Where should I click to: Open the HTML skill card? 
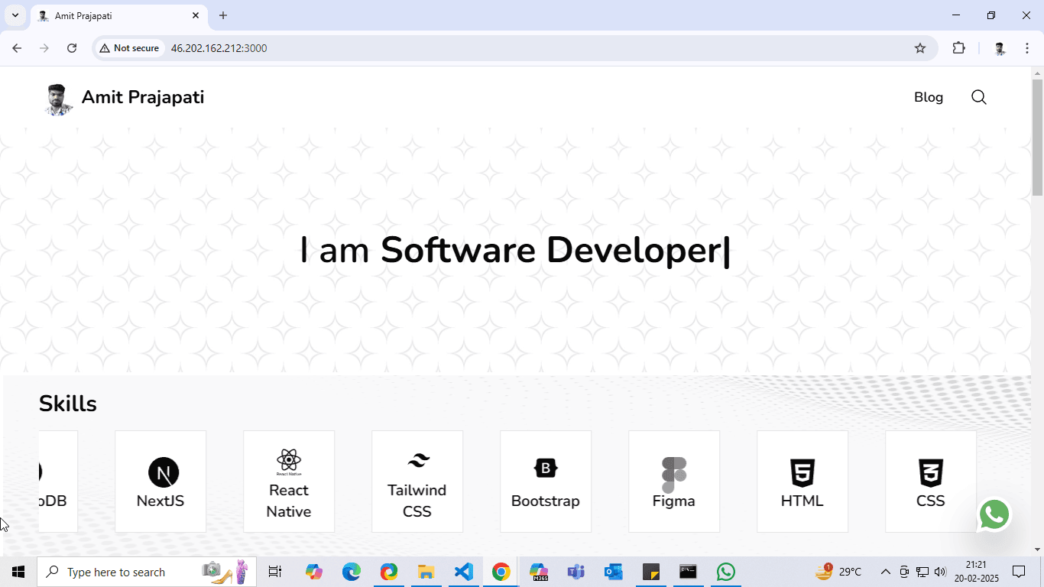802,482
